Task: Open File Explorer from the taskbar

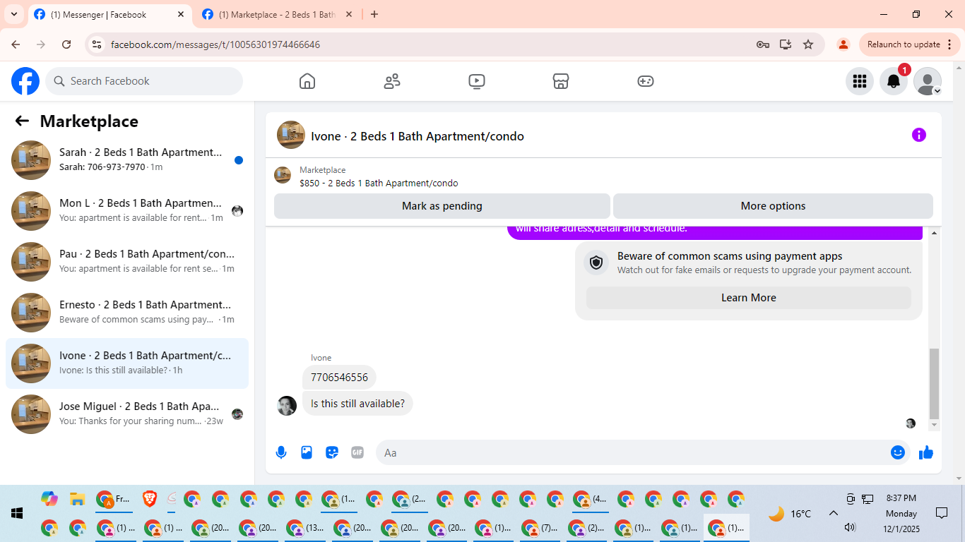Action: point(78,499)
